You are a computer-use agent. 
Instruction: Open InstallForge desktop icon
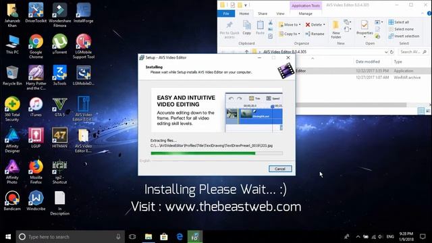pyautogui.click(x=84, y=13)
